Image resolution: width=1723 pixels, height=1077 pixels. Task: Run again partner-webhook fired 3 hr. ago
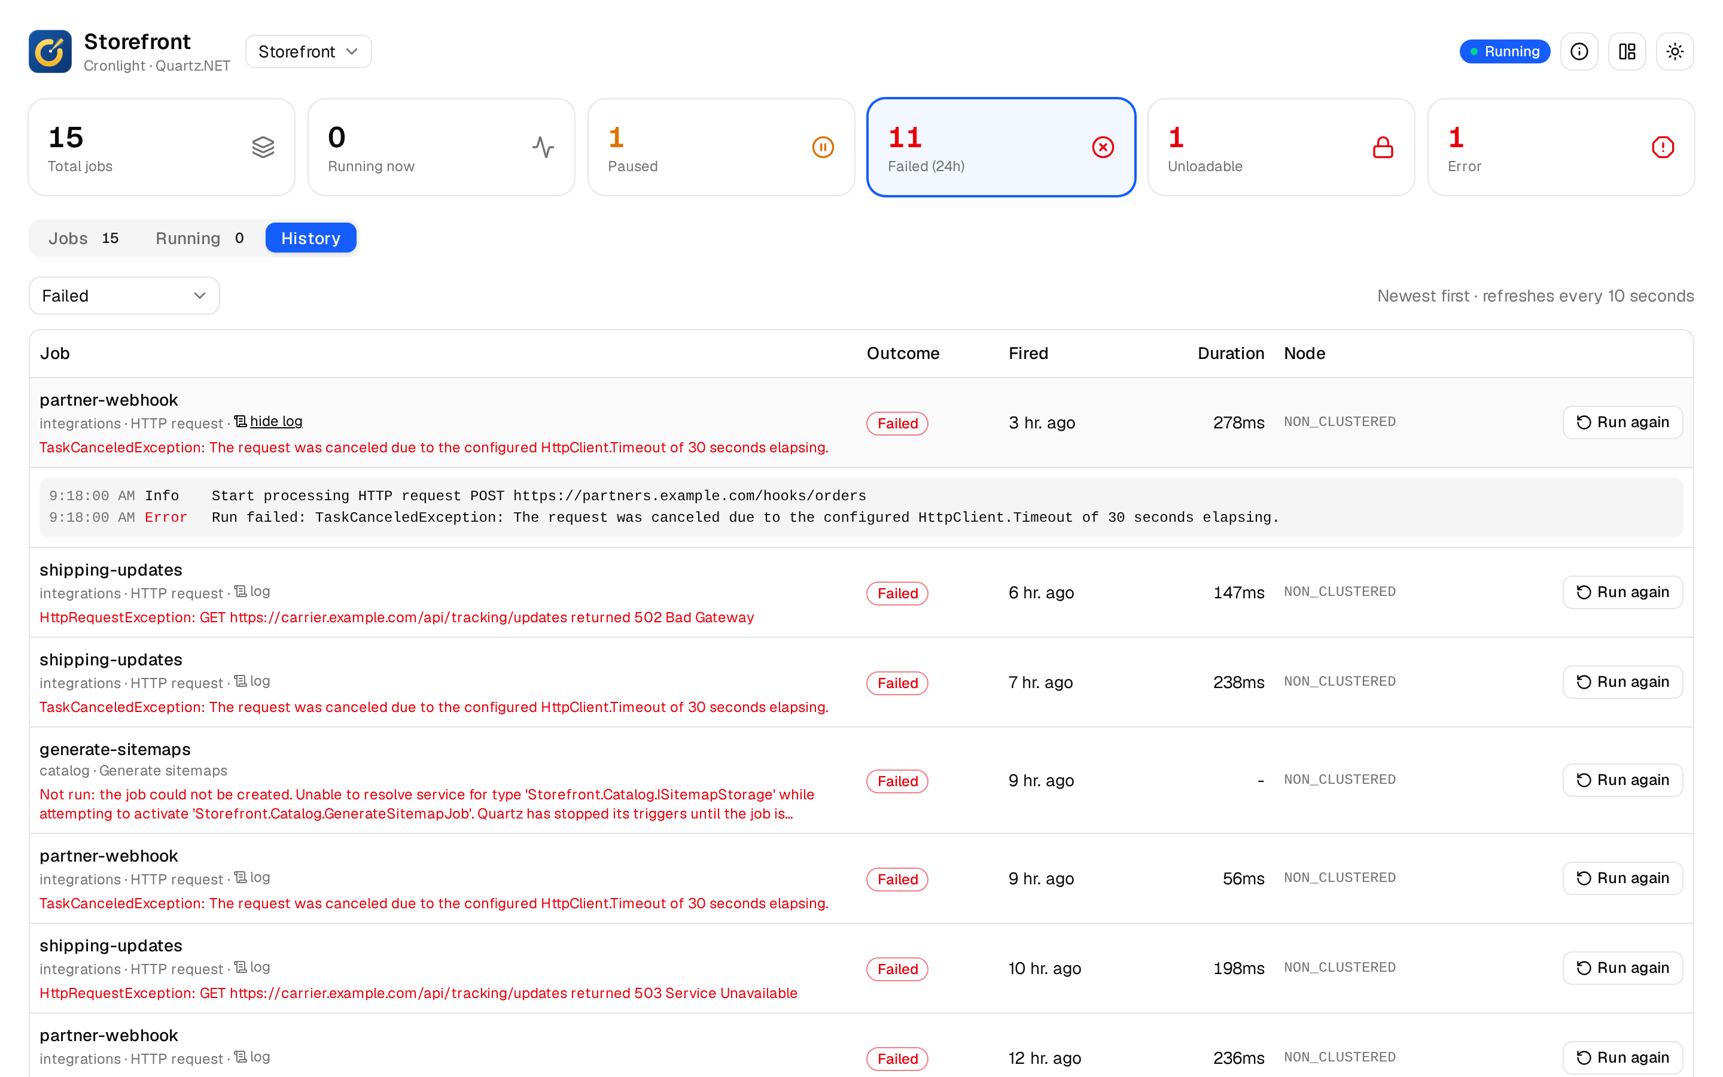(x=1622, y=422)
